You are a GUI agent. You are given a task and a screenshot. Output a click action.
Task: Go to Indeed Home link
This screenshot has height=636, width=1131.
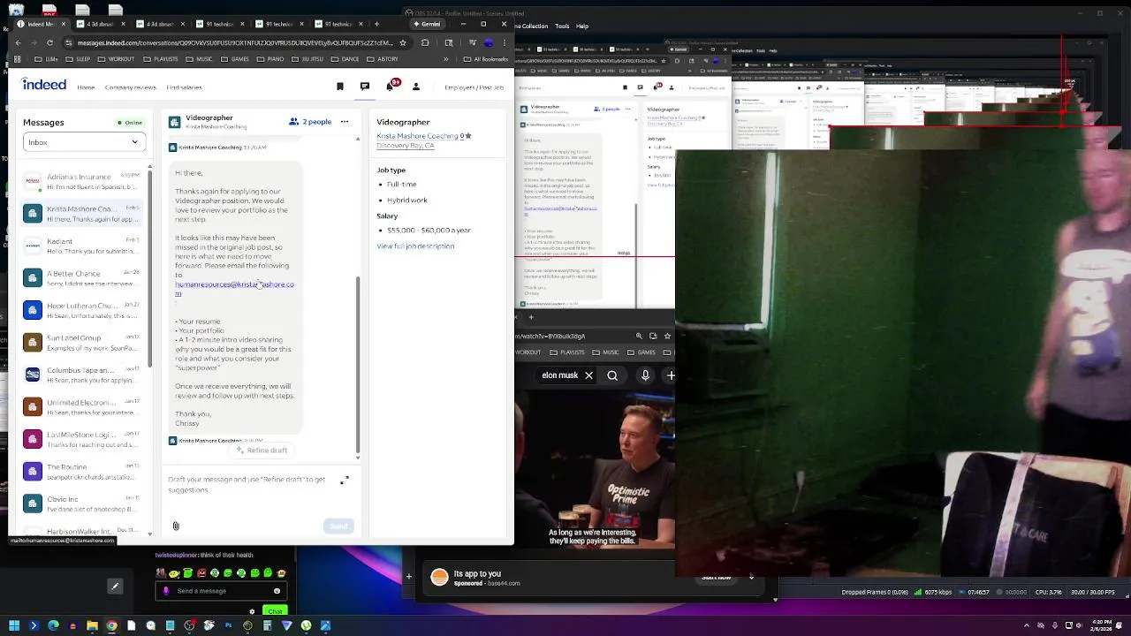pos(86,87)
